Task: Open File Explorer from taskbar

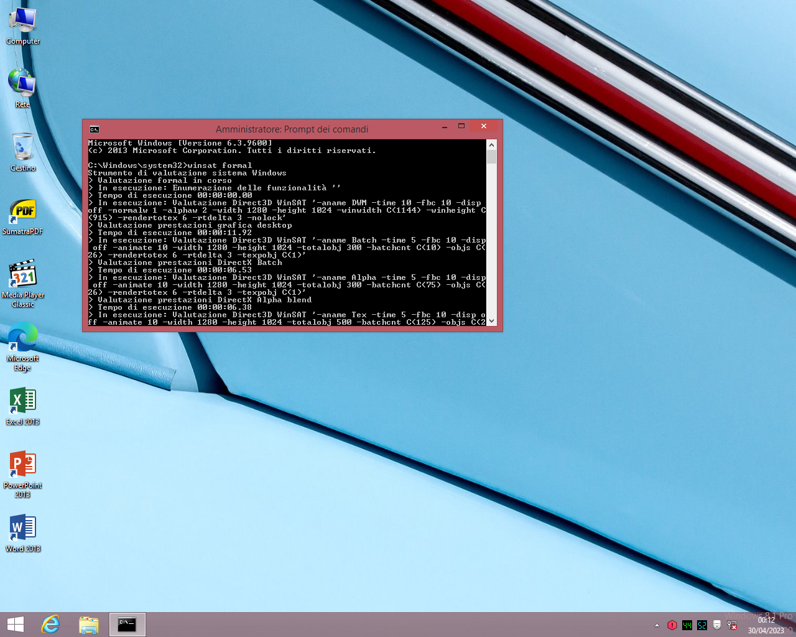Action: point(89,625)
